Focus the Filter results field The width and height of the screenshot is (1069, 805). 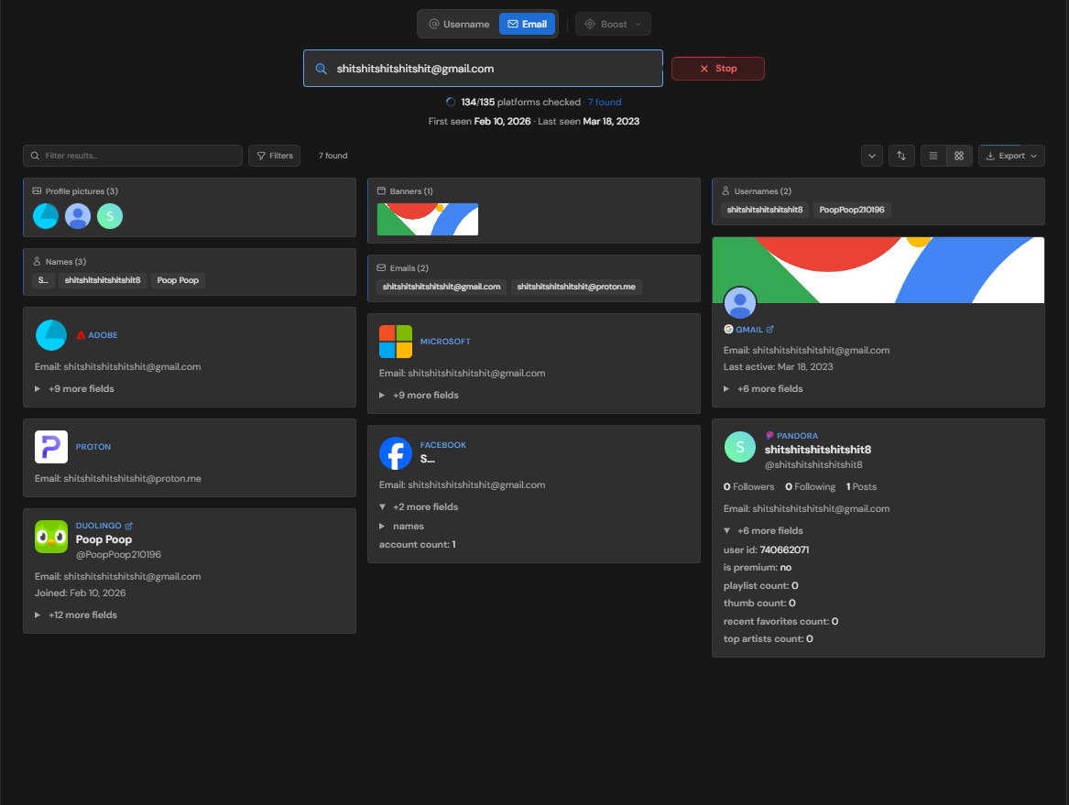point(133,156)
